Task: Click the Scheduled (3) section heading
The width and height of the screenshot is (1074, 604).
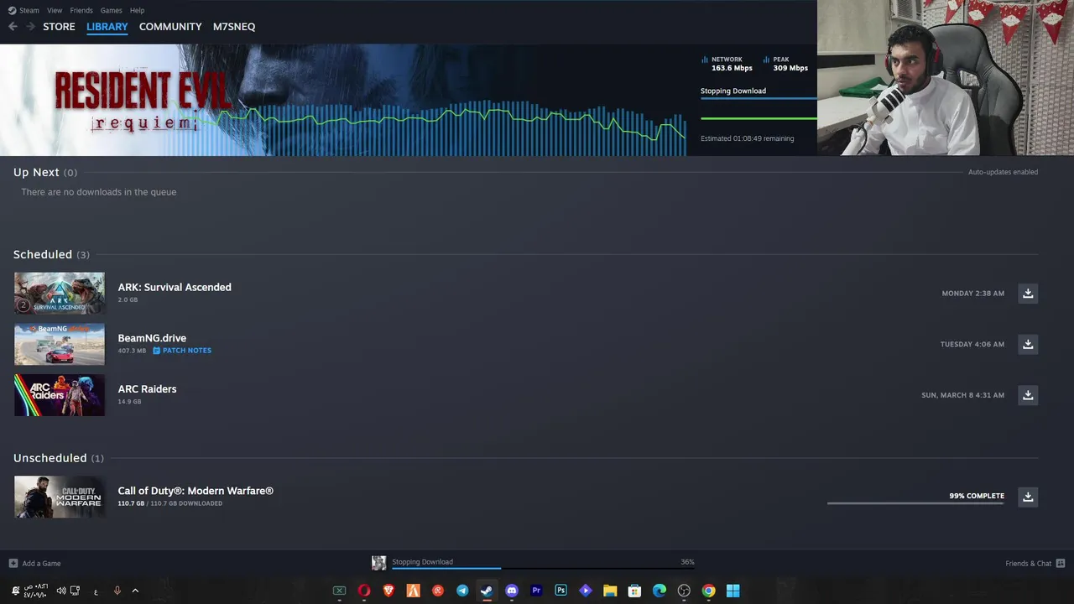Action: pos(51,254)
